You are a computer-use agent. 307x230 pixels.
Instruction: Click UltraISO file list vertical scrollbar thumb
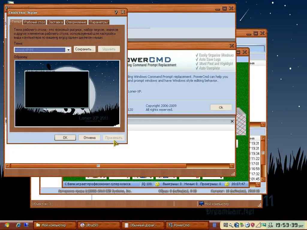click(263, 153)
